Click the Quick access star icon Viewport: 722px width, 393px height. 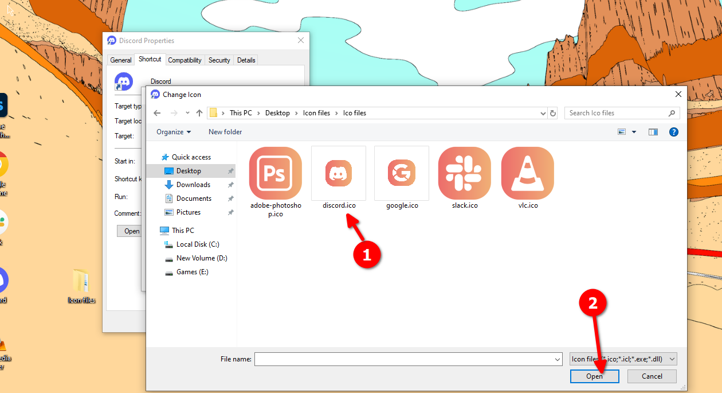tap(165, 157)
